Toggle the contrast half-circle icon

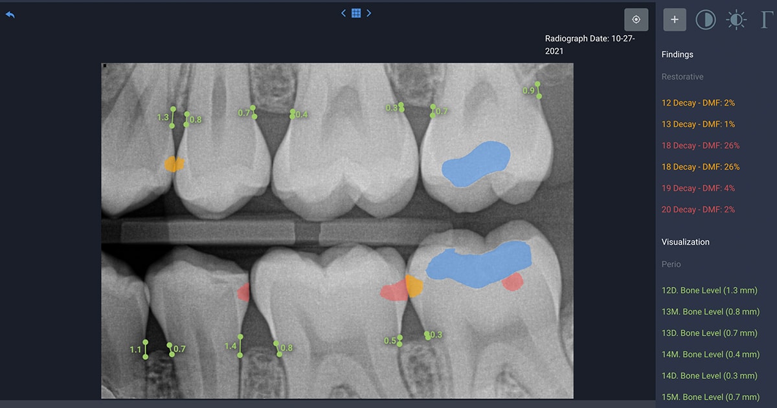[x=705, y=20]
